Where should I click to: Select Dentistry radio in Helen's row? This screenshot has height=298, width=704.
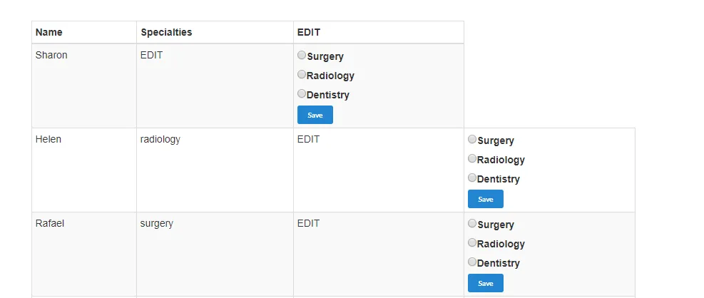(x=472, y=178)
